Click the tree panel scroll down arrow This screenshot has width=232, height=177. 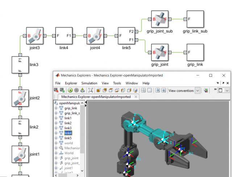tap(82, 171)
